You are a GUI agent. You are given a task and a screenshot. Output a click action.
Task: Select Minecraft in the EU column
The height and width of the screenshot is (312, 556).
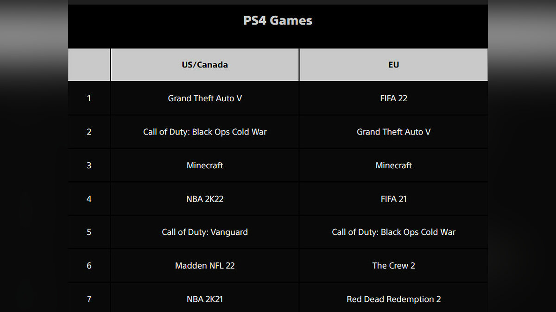pos(393,165)
